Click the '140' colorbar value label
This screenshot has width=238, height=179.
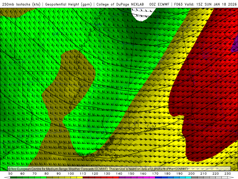119,174
